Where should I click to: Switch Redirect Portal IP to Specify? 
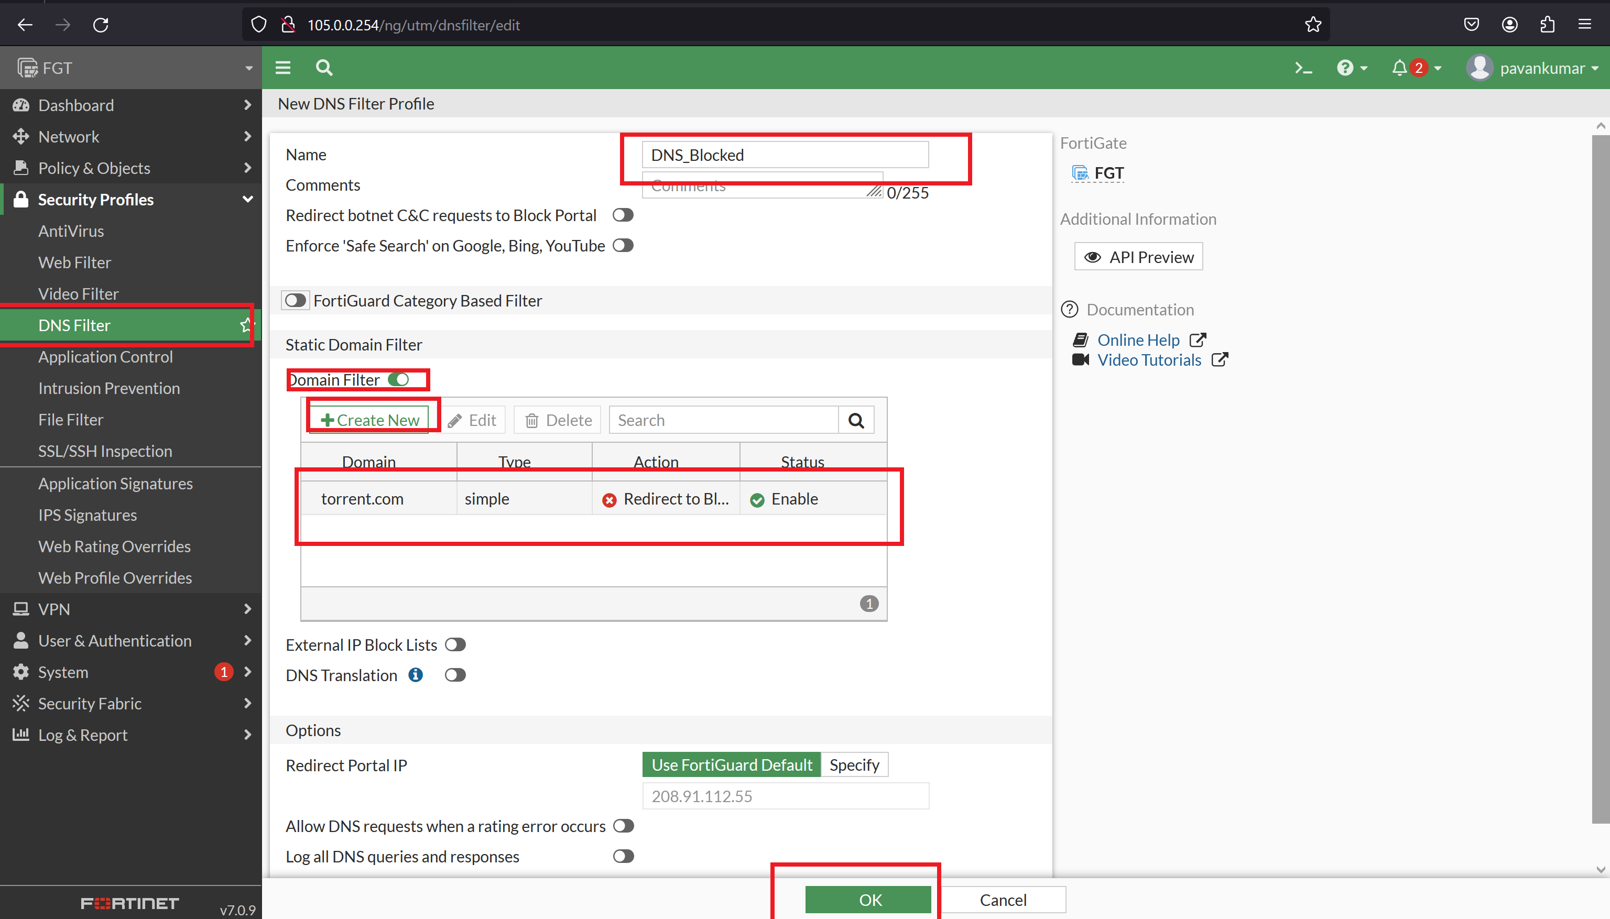point(854,764)
